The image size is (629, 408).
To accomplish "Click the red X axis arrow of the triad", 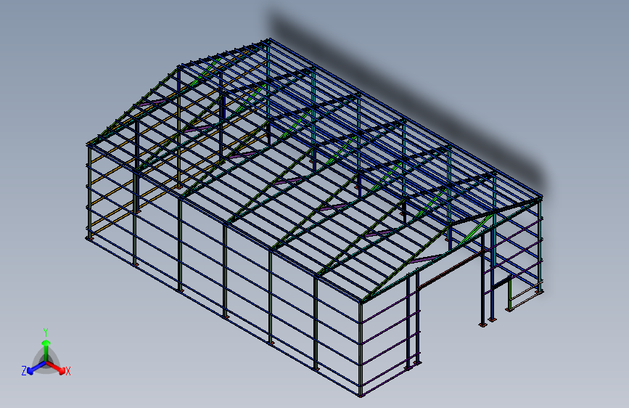I will click(56, 367).
